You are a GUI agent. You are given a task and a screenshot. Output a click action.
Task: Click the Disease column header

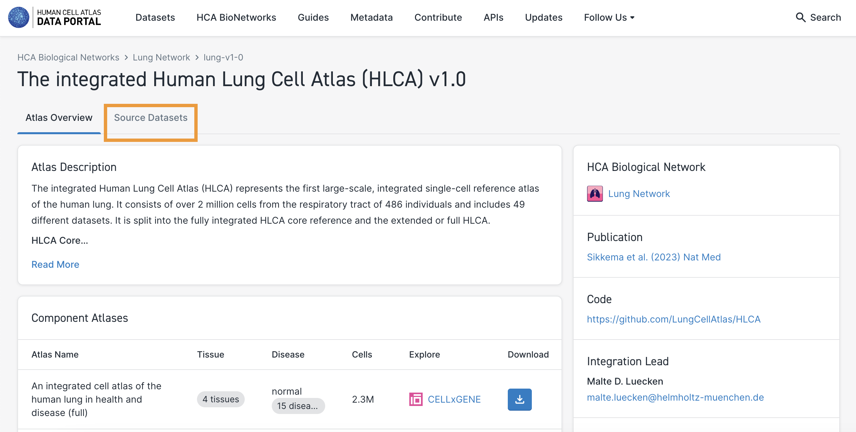[288, 355]
